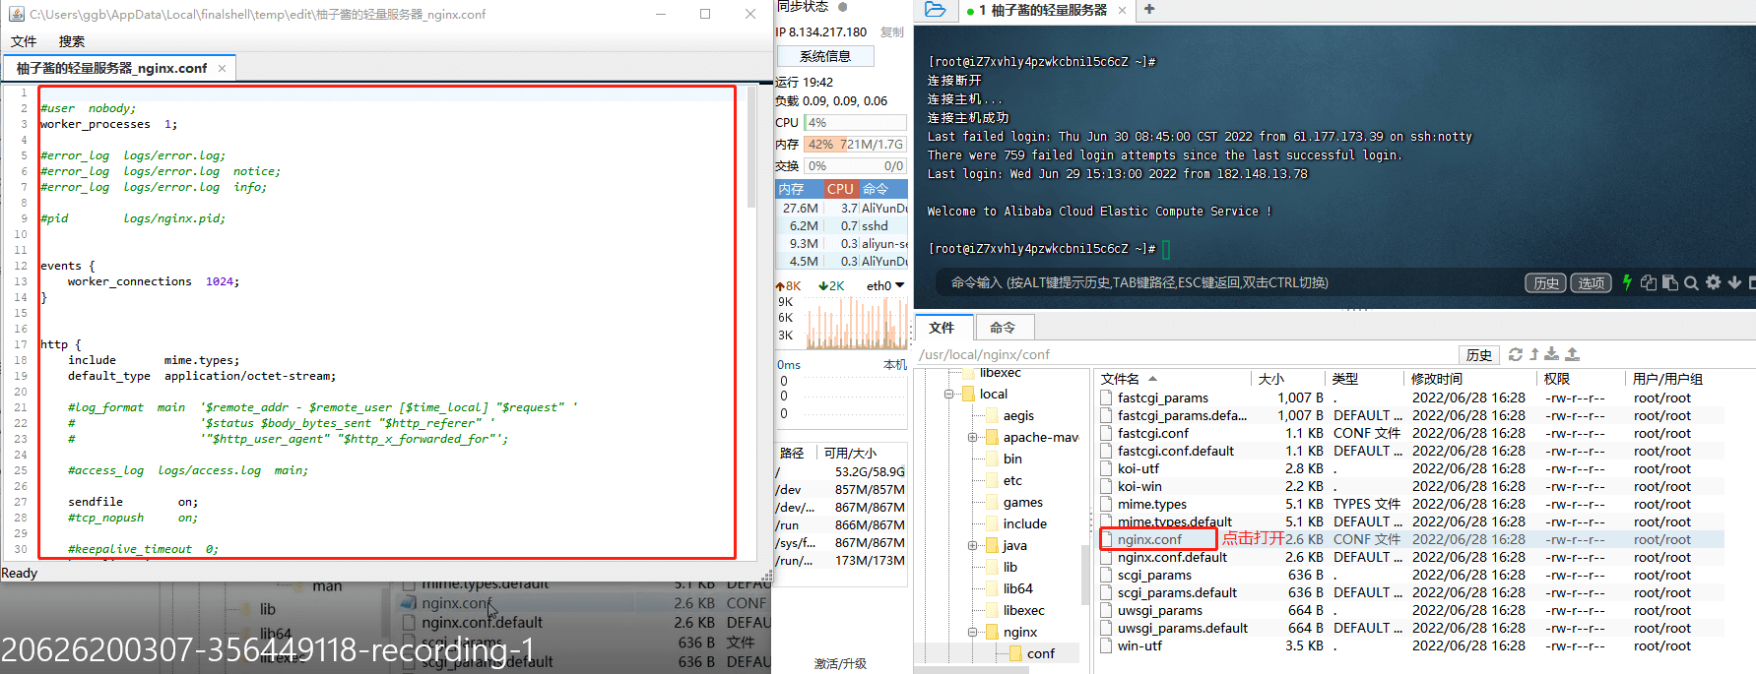The height and width of the screenshot is (674, 1756).
Task: Click the green lightning quick-command icon
Action: (1627, 282)
